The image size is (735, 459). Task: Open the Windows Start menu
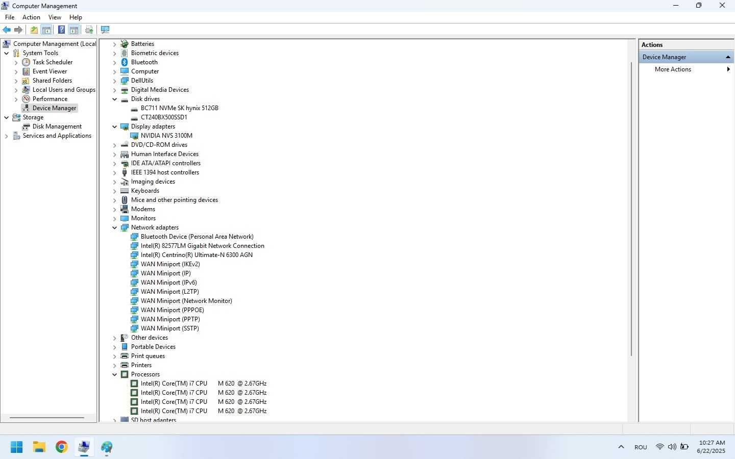[16, 447]
